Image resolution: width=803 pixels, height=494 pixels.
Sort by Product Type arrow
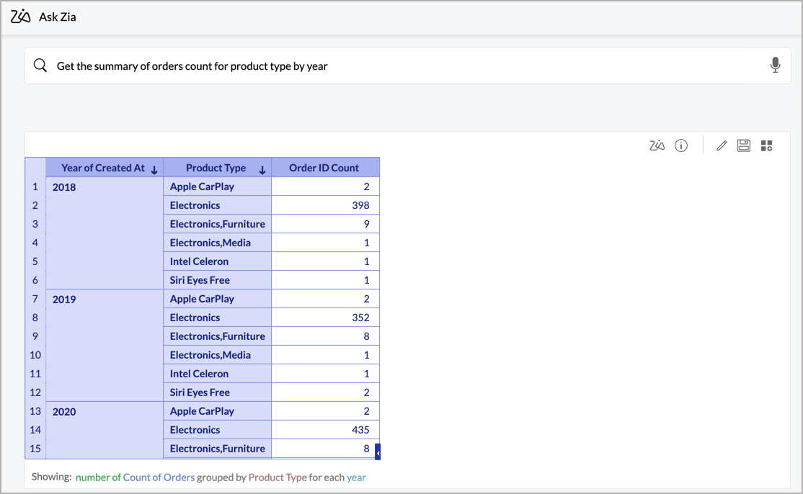coord(262,170)
